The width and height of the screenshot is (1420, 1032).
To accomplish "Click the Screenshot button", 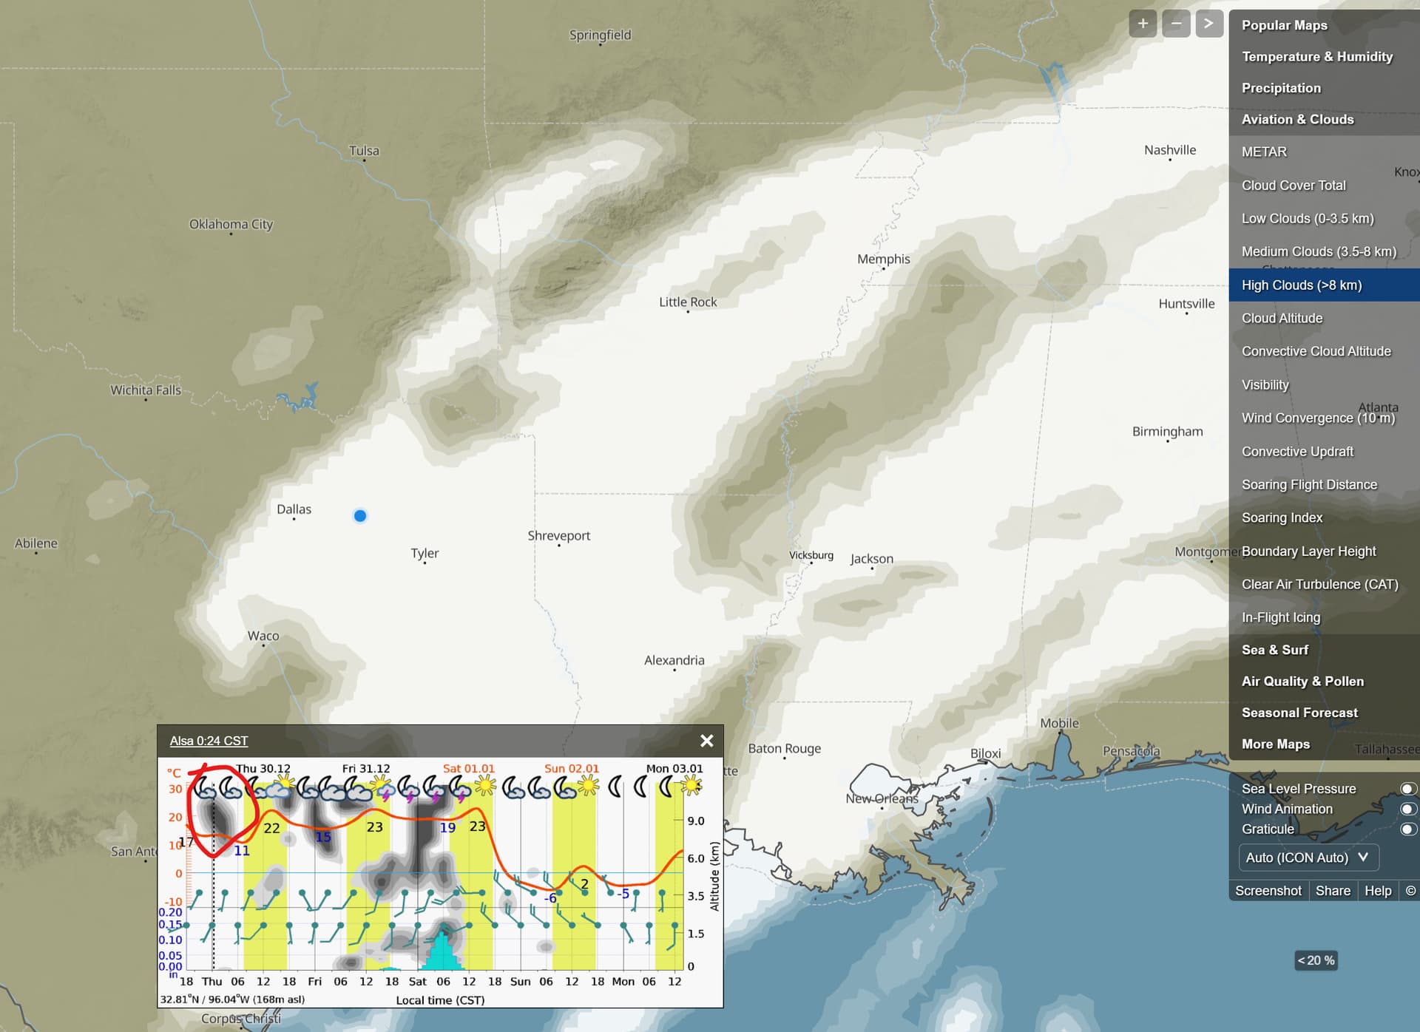I will point(1268,891).
